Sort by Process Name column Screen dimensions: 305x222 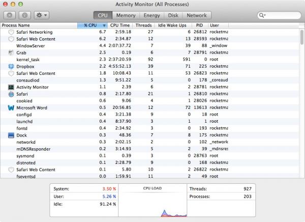click(39, 25)
